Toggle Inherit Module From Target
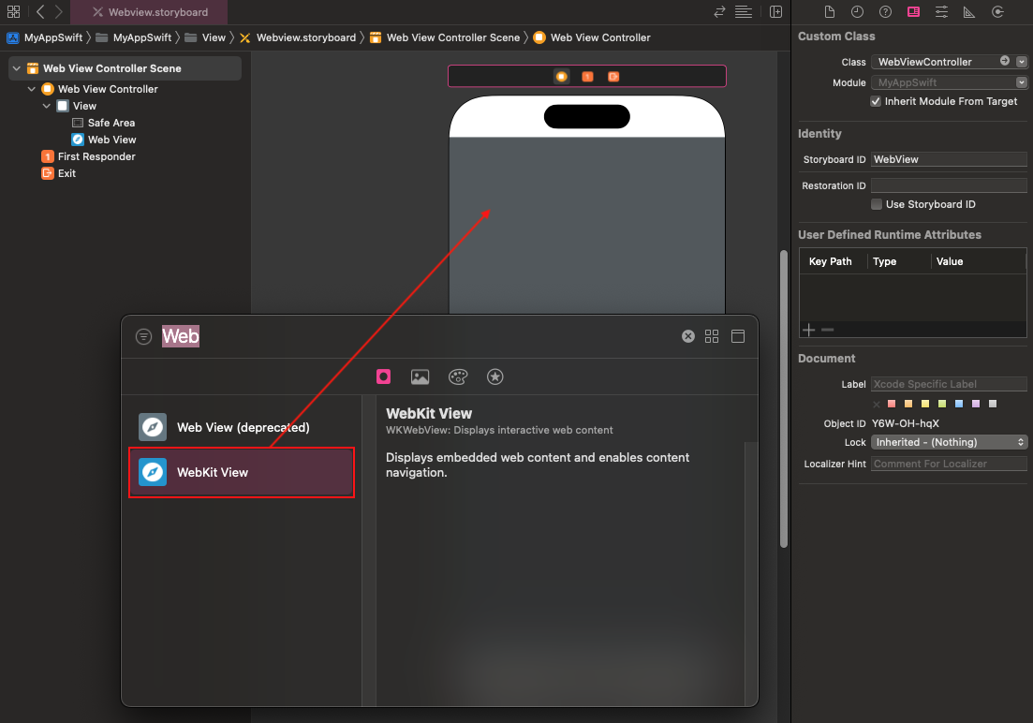This screenshot has width=1033, height=723. [876, 101]
